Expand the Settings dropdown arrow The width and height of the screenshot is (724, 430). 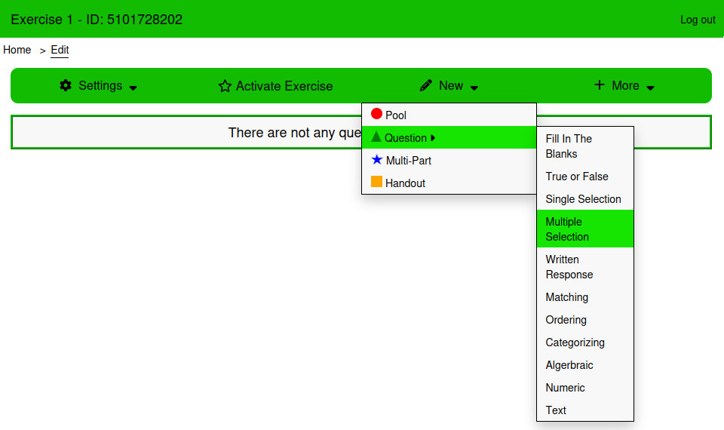point(133,88)
